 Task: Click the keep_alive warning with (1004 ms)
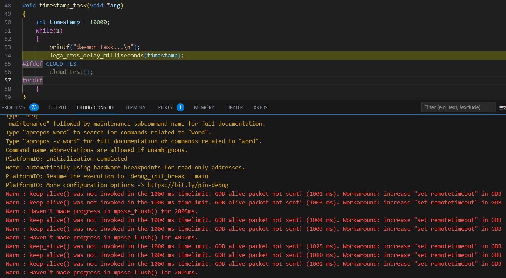(x=254, y=220)
